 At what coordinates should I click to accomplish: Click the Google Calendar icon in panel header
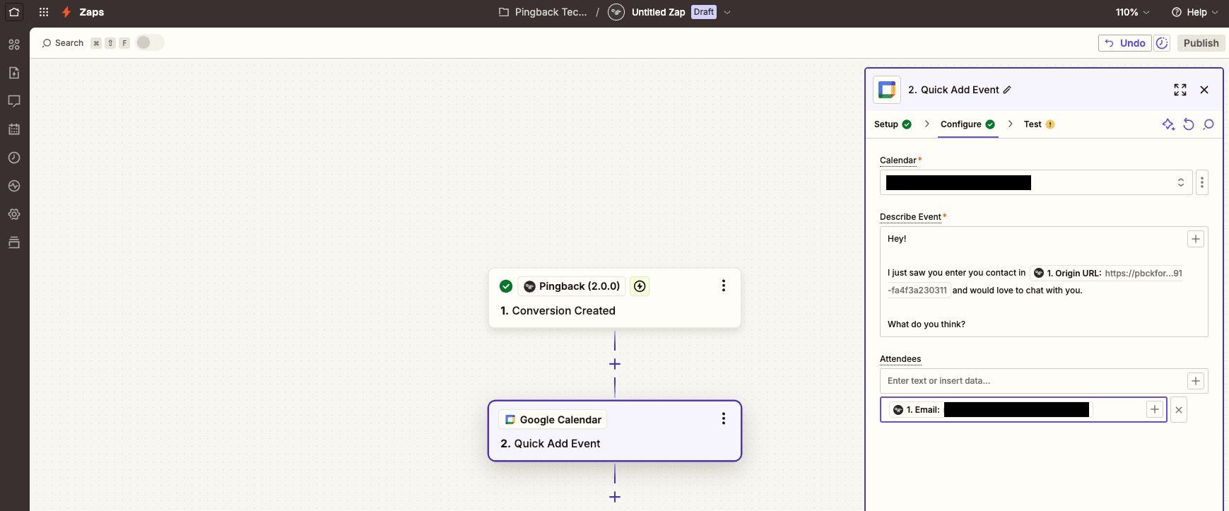pyautogui.click(x=887, y=90)
